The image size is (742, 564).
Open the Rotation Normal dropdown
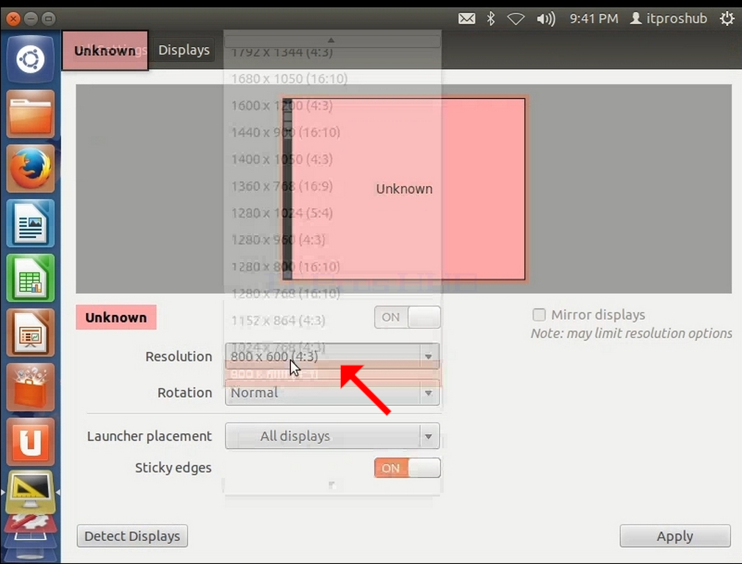pos(332,393)
